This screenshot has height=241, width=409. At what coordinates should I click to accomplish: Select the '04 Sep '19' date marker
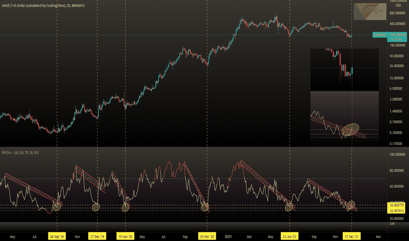[57, 237]
